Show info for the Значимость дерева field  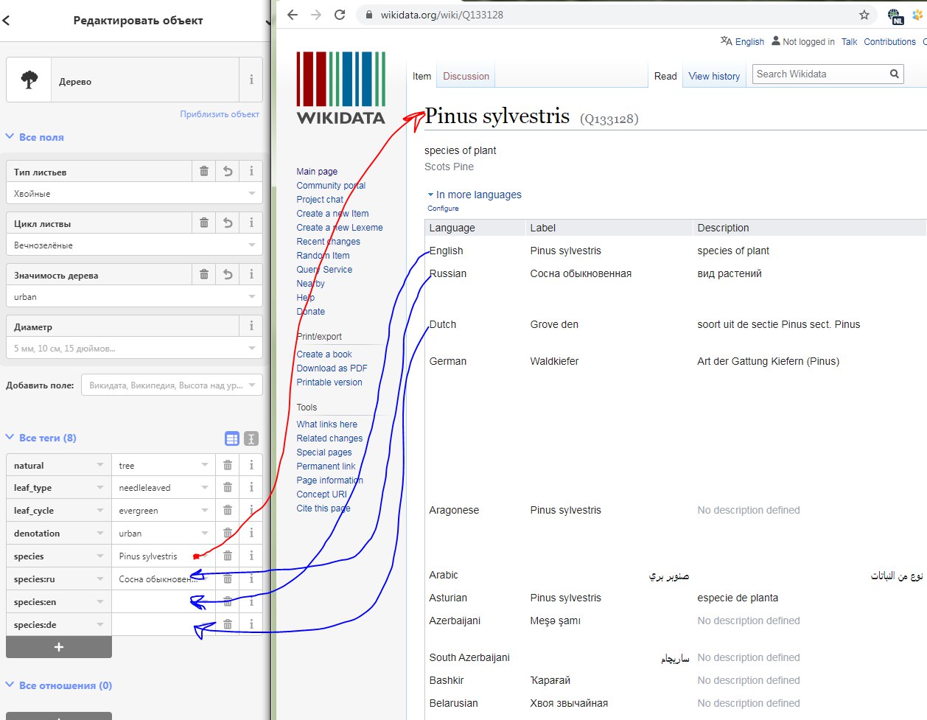coord(251,274)
